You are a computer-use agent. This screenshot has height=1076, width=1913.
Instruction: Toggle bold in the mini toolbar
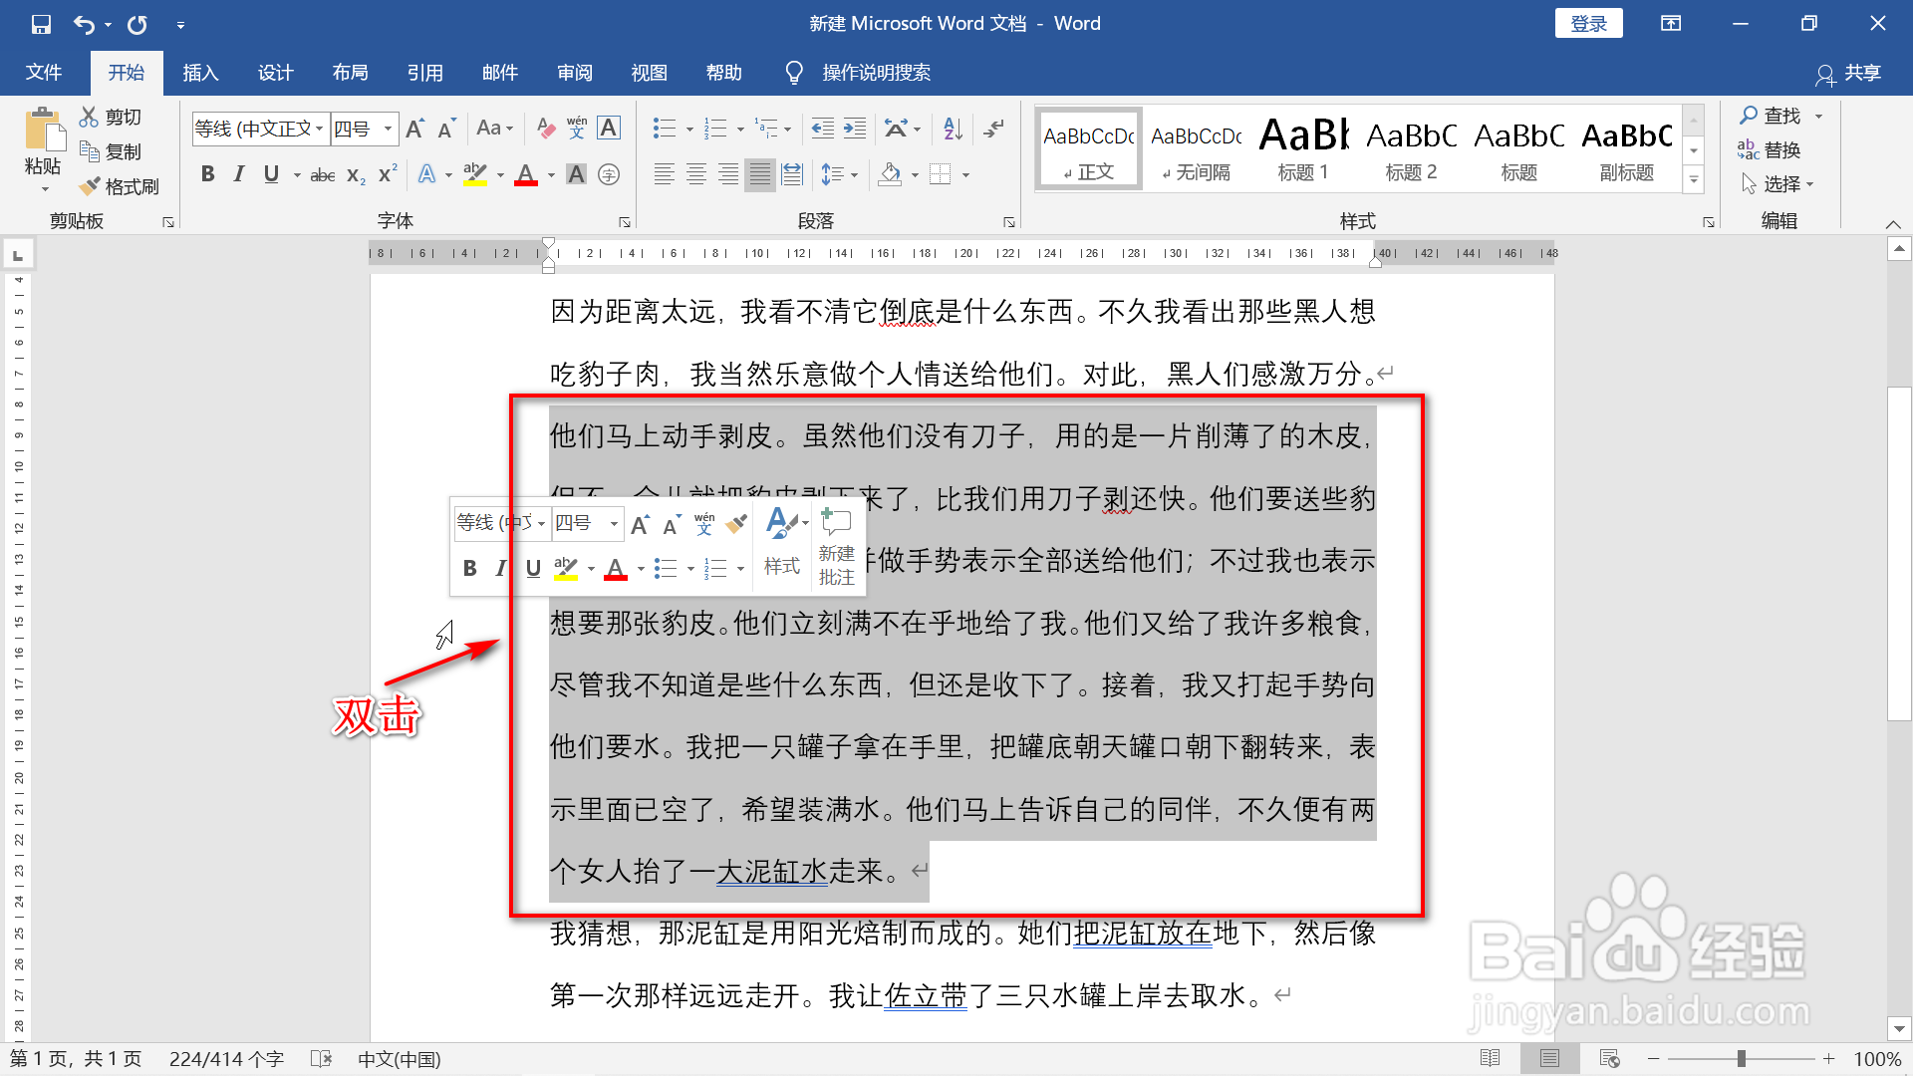[x=468, y=568]
